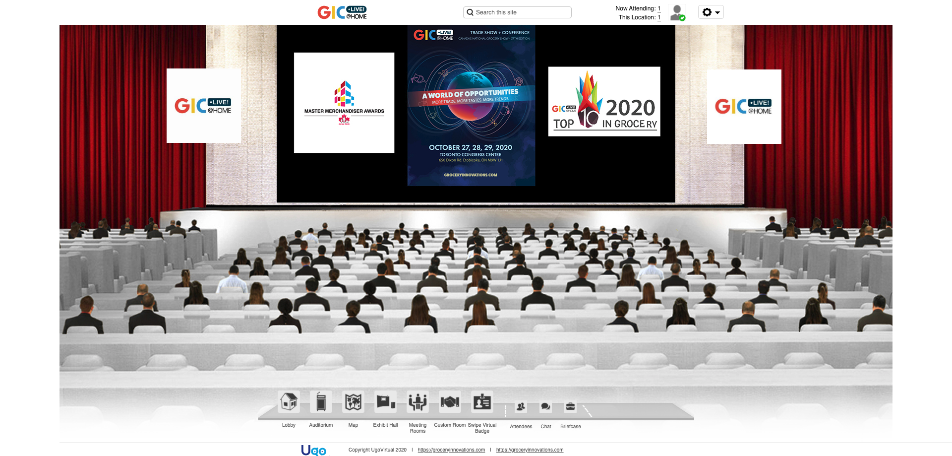Open the Lobby house icon
Image resolution: width=952 pixels, height=456 pixels.
(289, 402)
